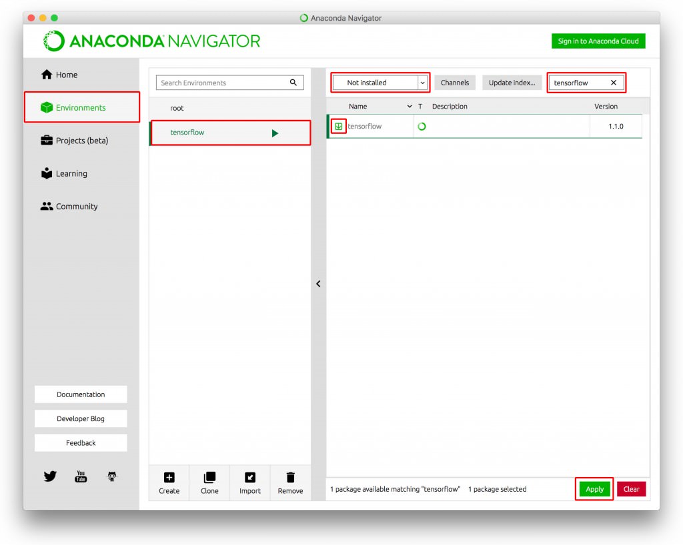This screenshot has height=545, width=683.
Task: Click version 1.1.0 of tensorflow
Action: (616, 126)
